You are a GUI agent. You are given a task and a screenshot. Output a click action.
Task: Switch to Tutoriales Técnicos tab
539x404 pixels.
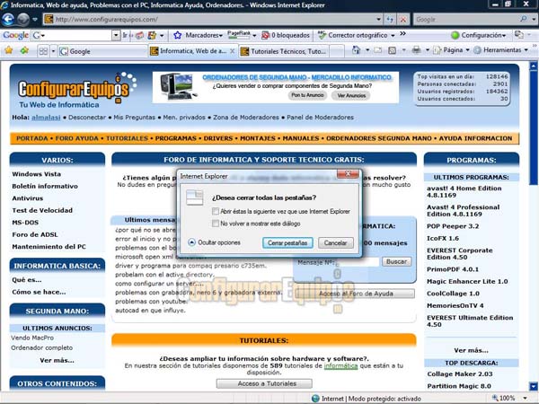point(284,51)
